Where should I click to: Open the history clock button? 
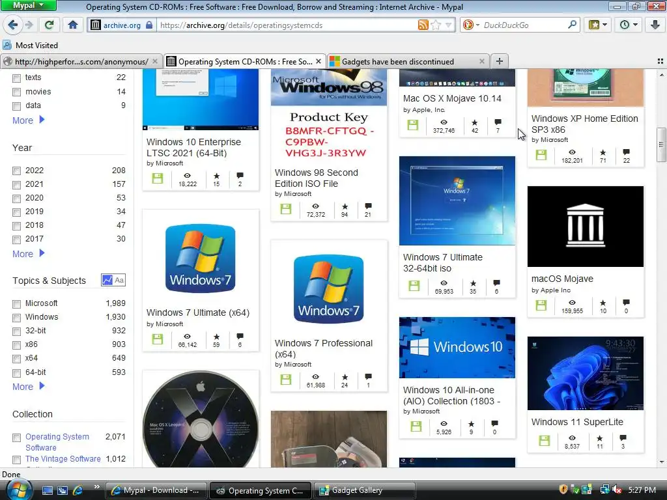629,25
